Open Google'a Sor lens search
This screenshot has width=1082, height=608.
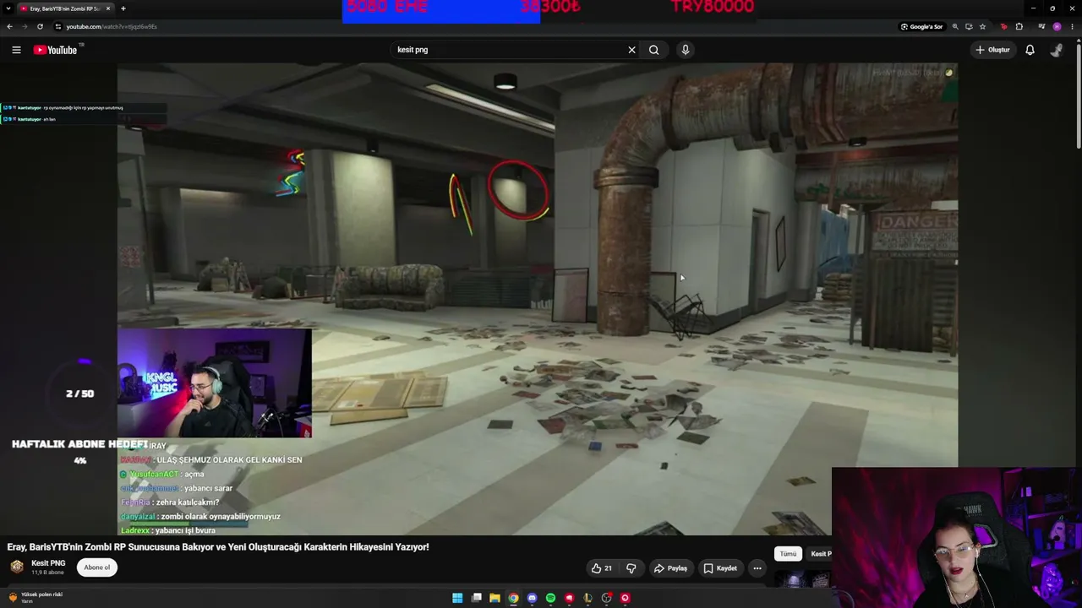click(922, 26)
